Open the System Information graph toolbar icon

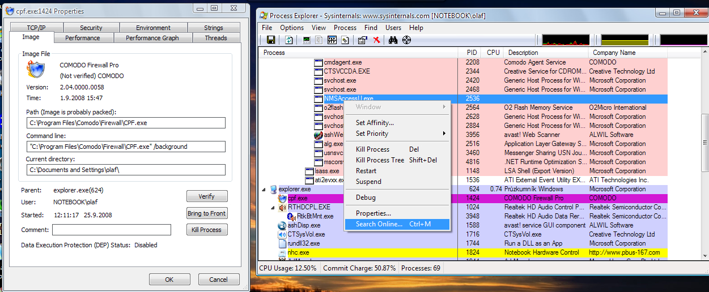click(x=307, y=40)
